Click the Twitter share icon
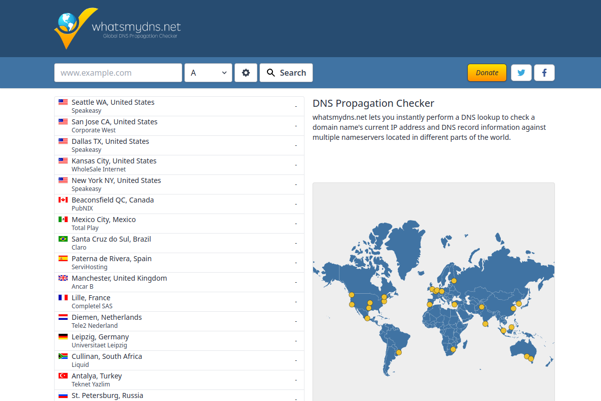Viewport: 601px width, 401px height. [521, 72]
